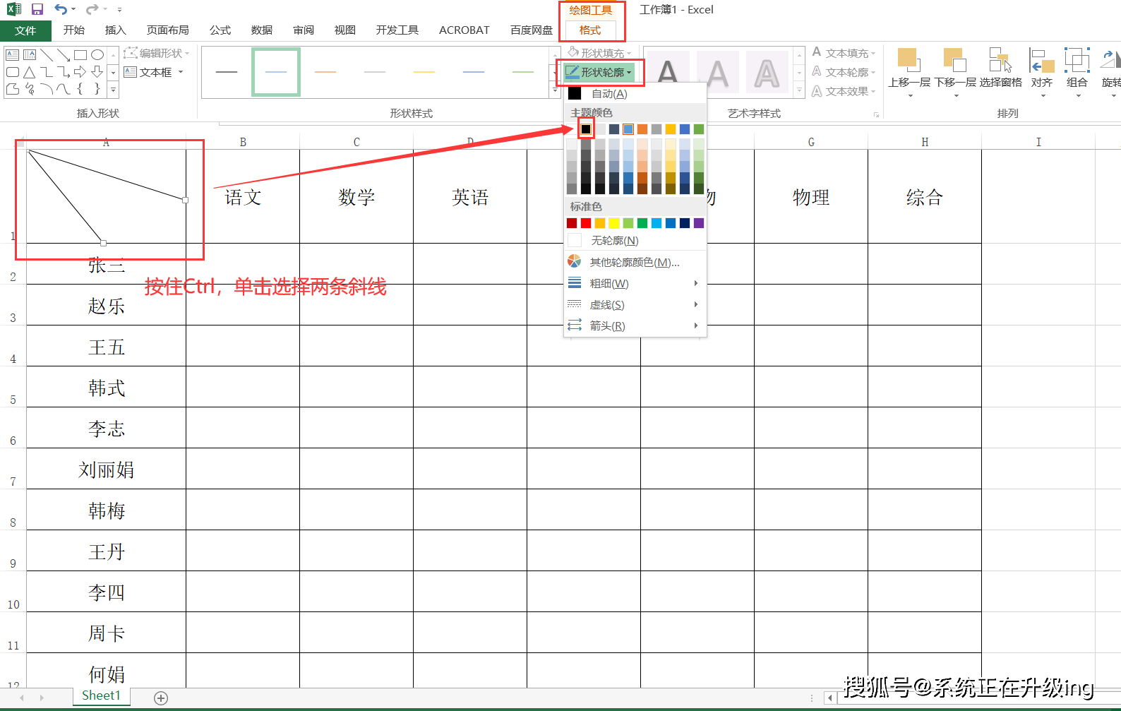Image resolution: width=1121 pixels, height=711 pixels.
Task: Click the Send Backward (下移一层) icon
Action: pyautogui.click(x=954, y=61)
